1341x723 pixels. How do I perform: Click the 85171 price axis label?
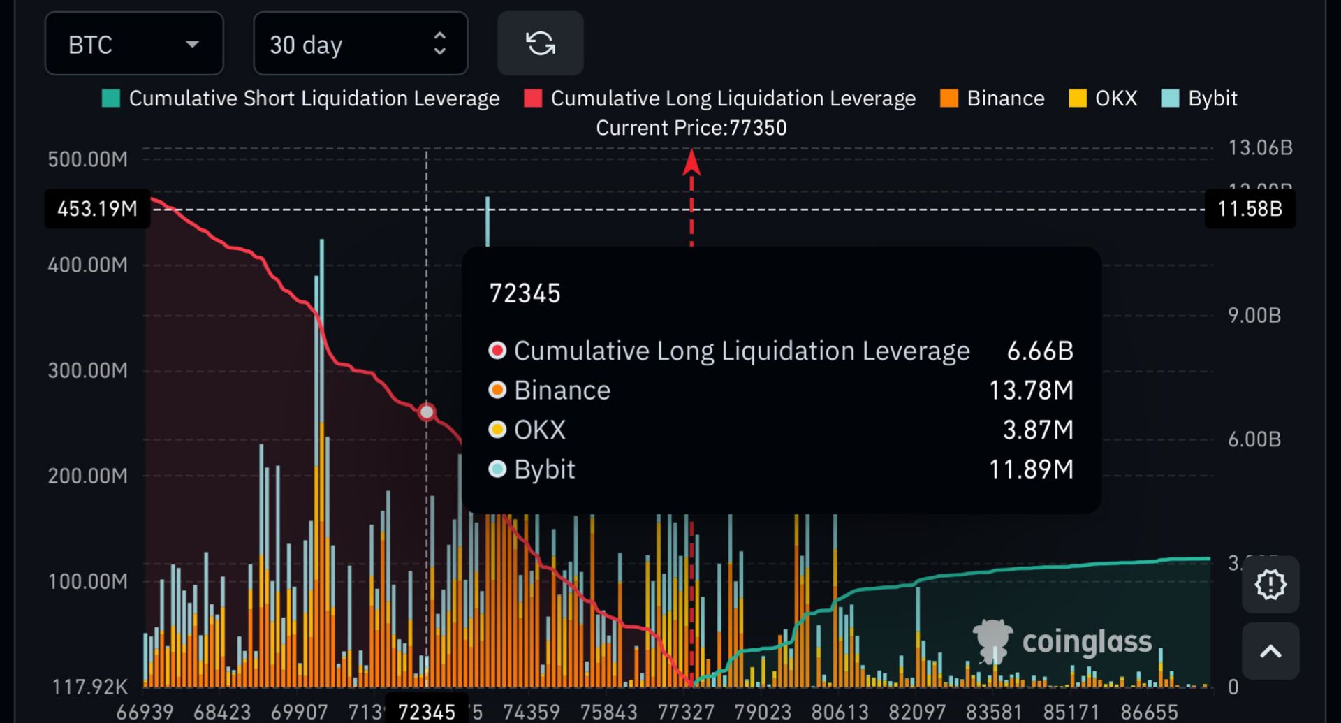pos(1071,712)
